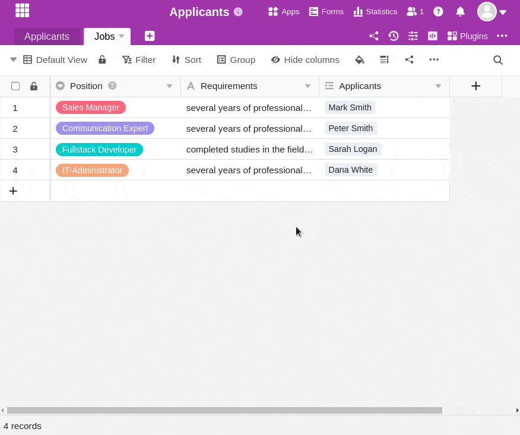Open the search magnifier icon
This screenshot has height=435, width=520.
tap(498, 60)
